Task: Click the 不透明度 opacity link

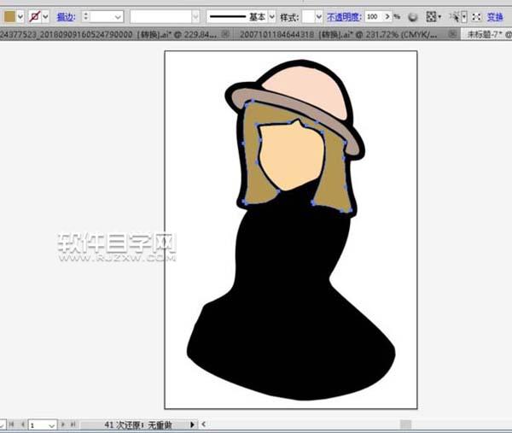Action: [345, 16]
